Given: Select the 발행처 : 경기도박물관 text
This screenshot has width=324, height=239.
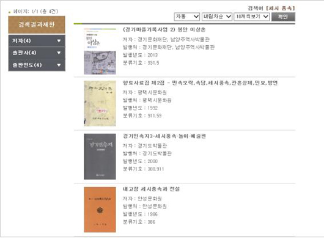Looking at the screenshot, I should (x=147, y=153).
